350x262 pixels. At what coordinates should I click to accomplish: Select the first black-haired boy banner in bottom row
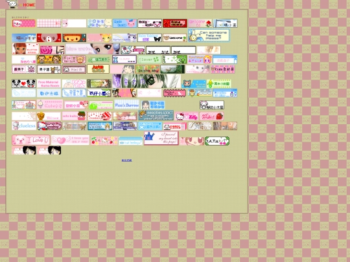24,150
